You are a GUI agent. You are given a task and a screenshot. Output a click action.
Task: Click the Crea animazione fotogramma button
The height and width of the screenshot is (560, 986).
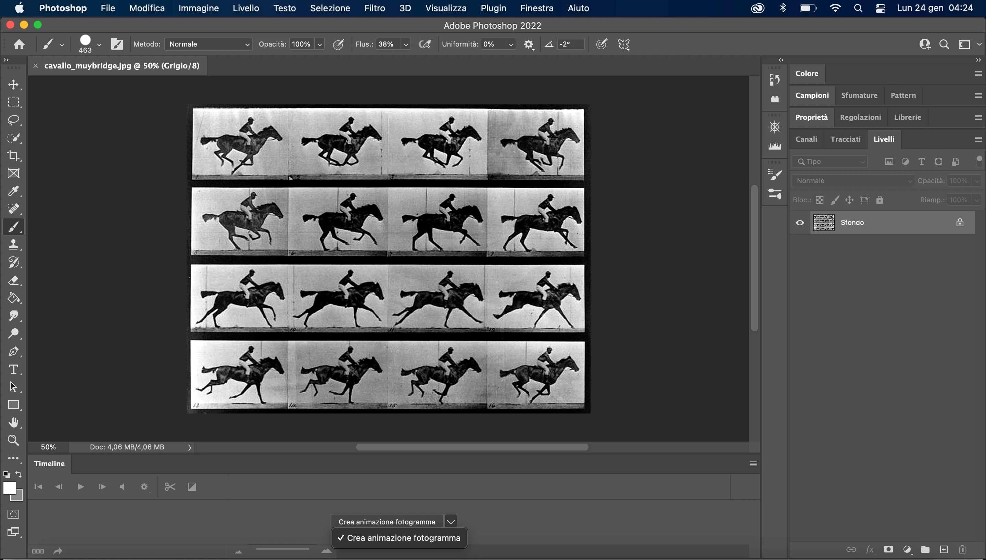tap(387, 522)
